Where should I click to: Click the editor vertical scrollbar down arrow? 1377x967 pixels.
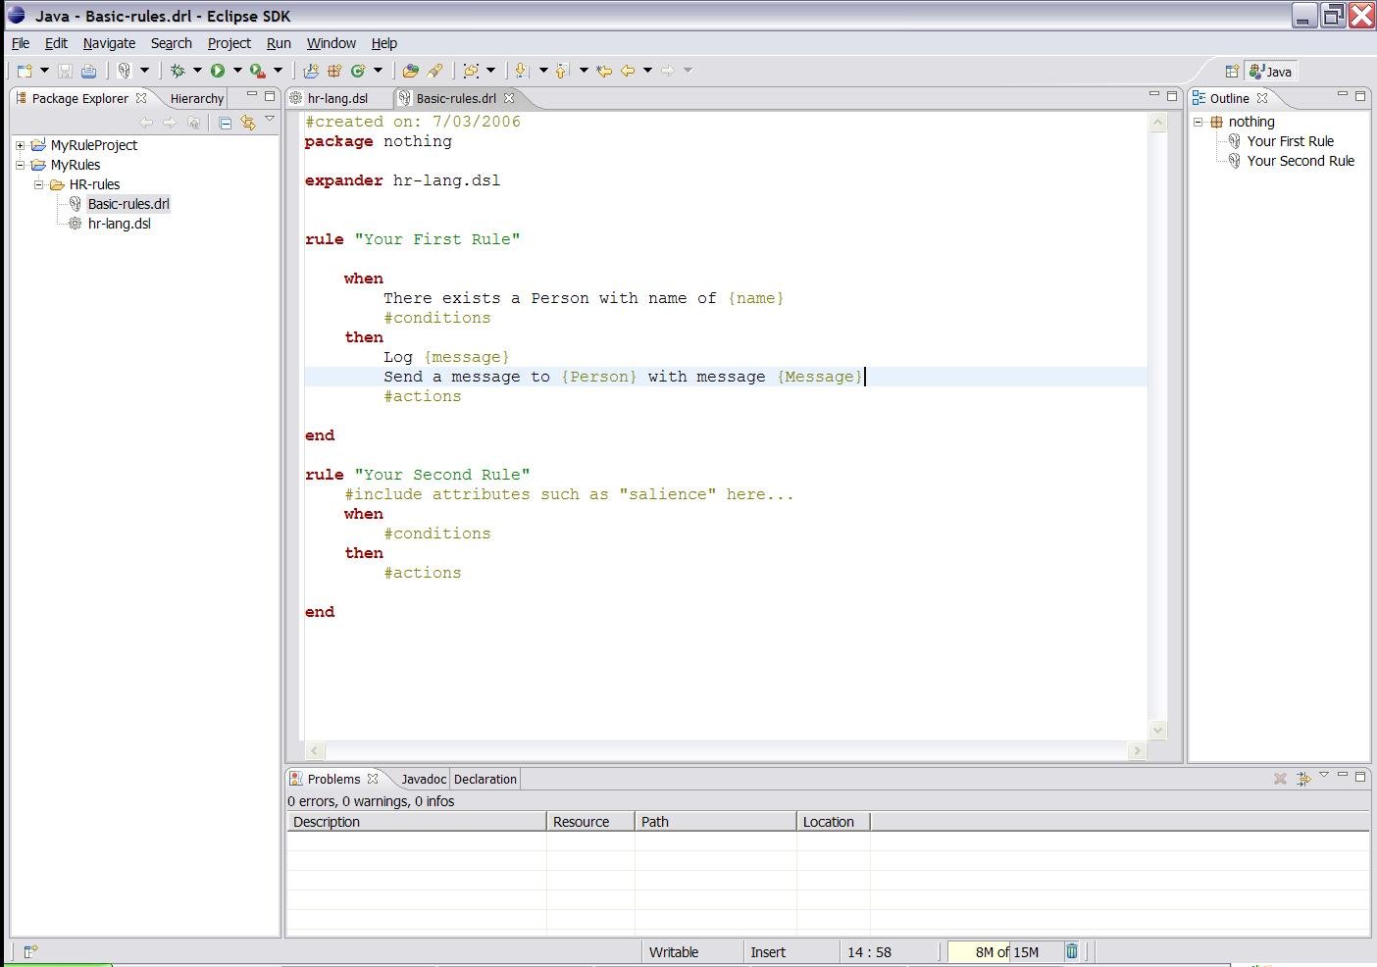pyautogui.click(x=1157, y=730)
